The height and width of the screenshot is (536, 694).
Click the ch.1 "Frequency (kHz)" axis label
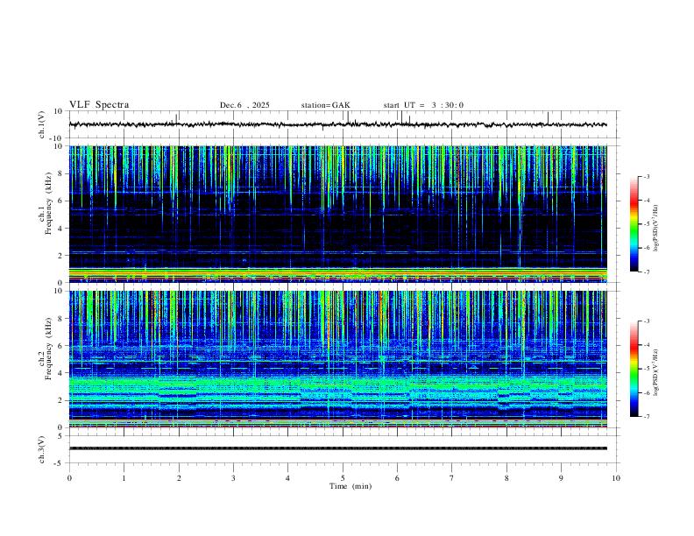pyautogui.click(x=48, y=204)
